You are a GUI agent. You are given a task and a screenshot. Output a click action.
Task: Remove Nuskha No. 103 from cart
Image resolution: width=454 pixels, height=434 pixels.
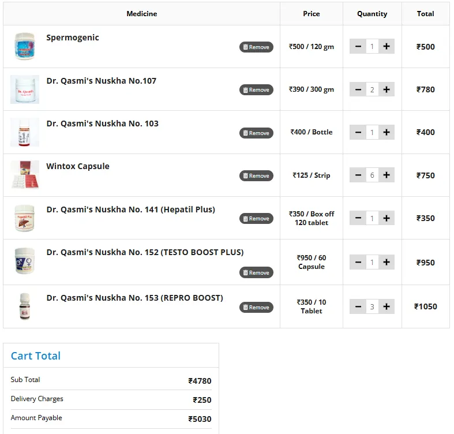(256, 133)
